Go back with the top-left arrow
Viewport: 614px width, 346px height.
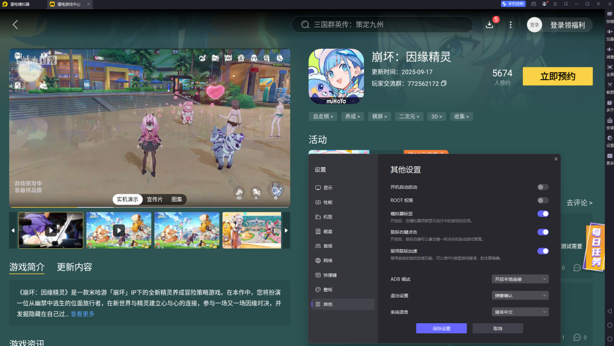pos(16,24)
